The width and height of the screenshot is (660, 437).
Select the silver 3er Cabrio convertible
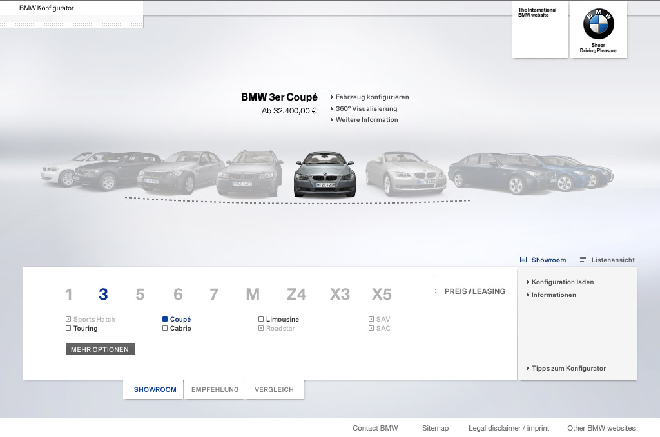click(405, 174)
